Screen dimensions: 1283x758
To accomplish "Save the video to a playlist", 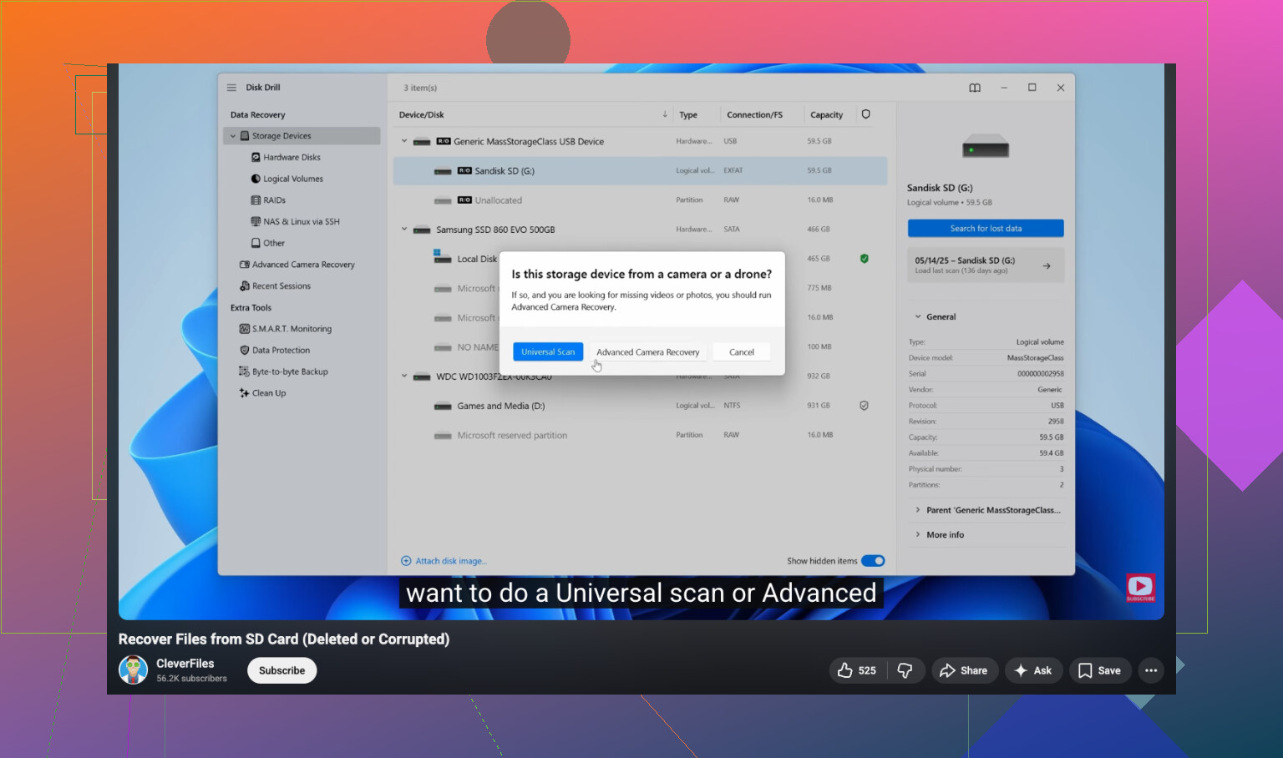I will point(1100,670).
